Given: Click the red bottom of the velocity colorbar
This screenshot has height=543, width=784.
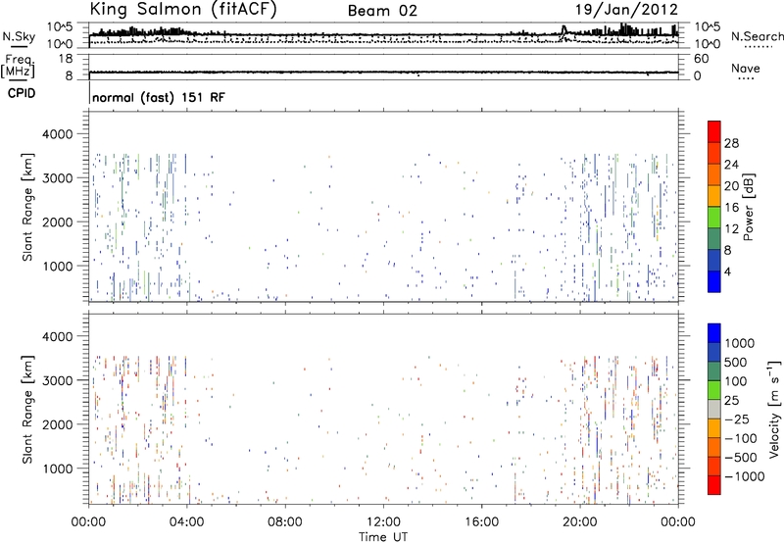Looking at the screenshot, I should coord(714,485).
